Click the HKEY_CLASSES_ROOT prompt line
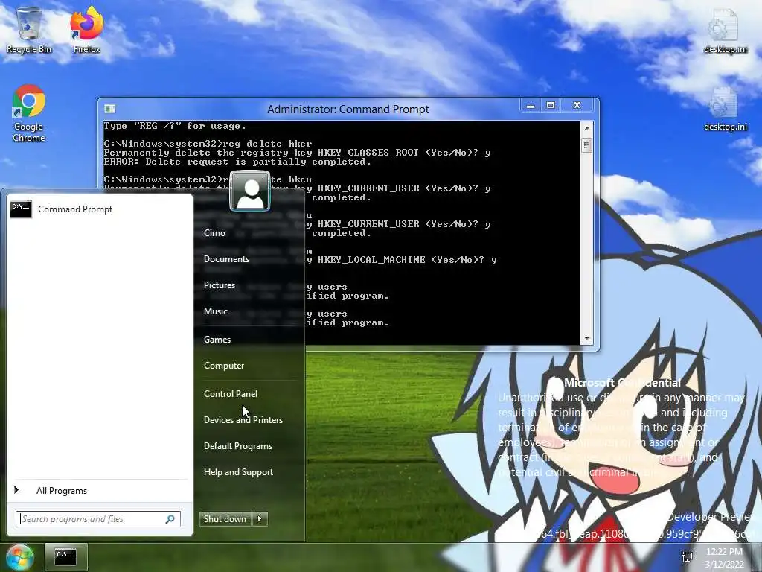 pos(298,153)
